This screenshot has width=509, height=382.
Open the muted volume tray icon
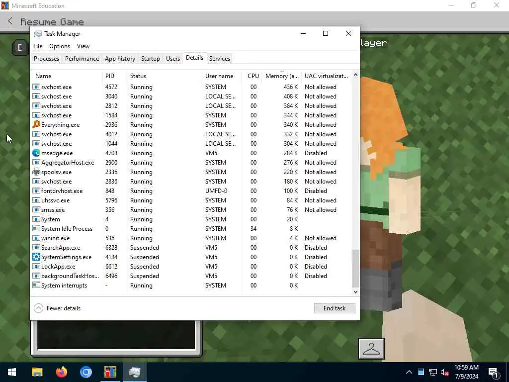click(x=445, y=373)
